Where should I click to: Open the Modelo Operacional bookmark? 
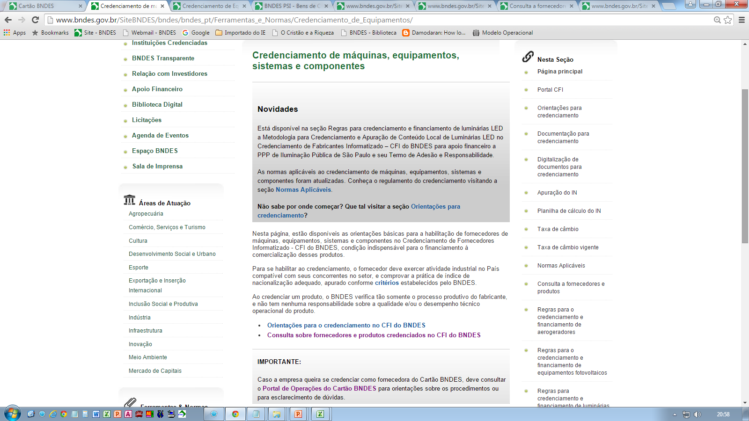point(503,33)
